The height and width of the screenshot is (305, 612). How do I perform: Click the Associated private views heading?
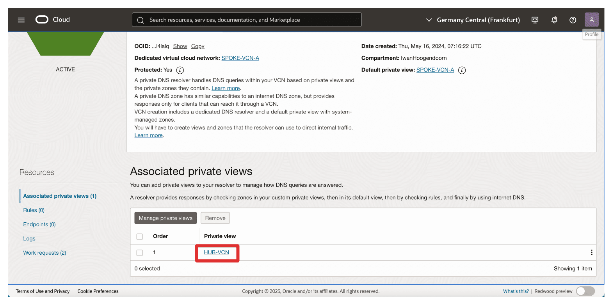coord(191,171)
